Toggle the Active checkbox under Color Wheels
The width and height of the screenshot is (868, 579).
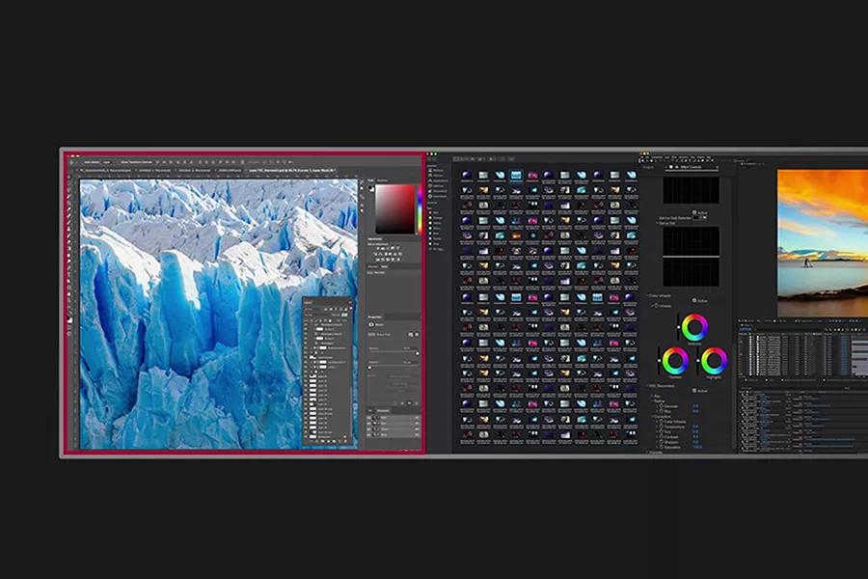click(694, 300)
